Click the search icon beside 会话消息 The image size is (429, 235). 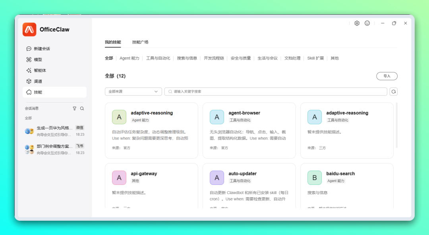[x=81, y=108]
